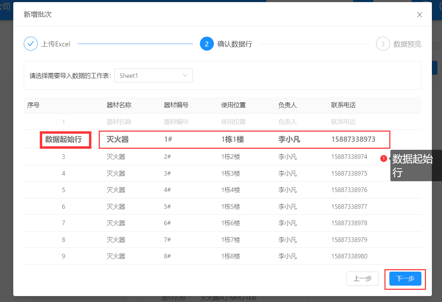Click the 数据起始行 label in highlighted row
This screenshot has width=442, height=302.
[63, 140]
